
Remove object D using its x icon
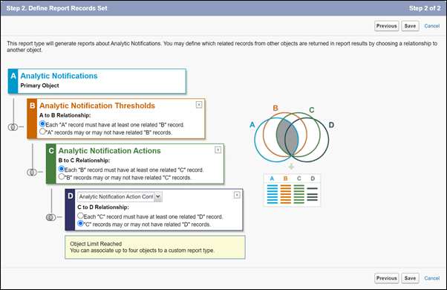pos(237,195)
